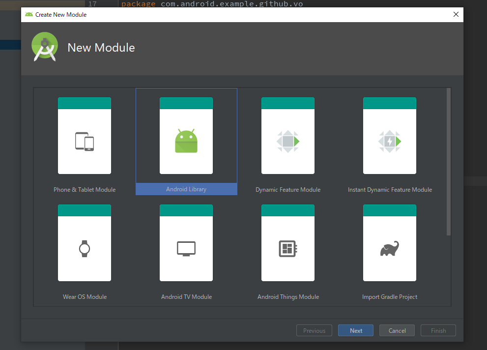The image size is (487, 350).
Task: Choose the Wear OS Module watch icon
Action: [85, 249]
